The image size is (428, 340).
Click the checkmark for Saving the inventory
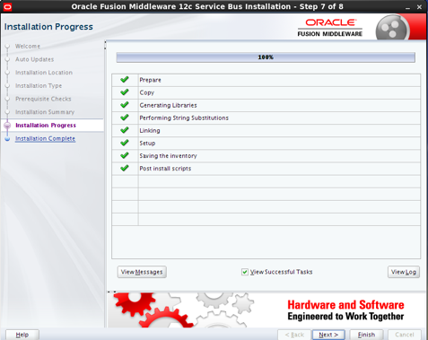coord(125,155)
